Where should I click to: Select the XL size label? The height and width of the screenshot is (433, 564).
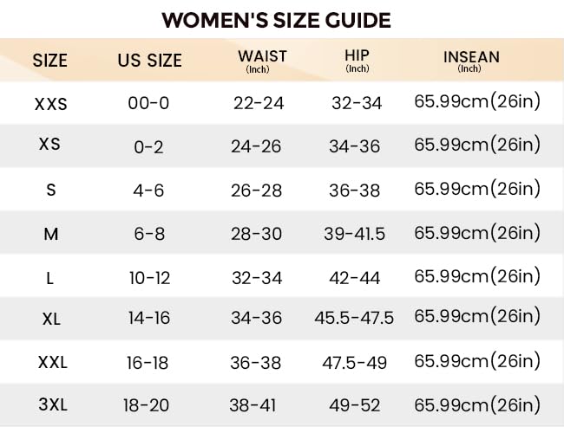tap(51, 319)
